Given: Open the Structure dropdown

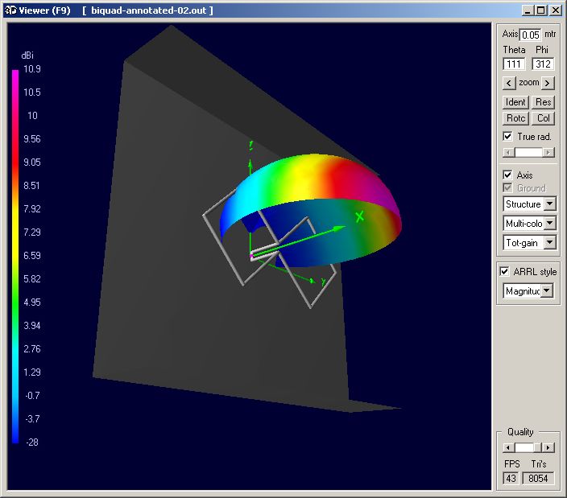Looking at the screenshot, I should click(x=549, y=204).
